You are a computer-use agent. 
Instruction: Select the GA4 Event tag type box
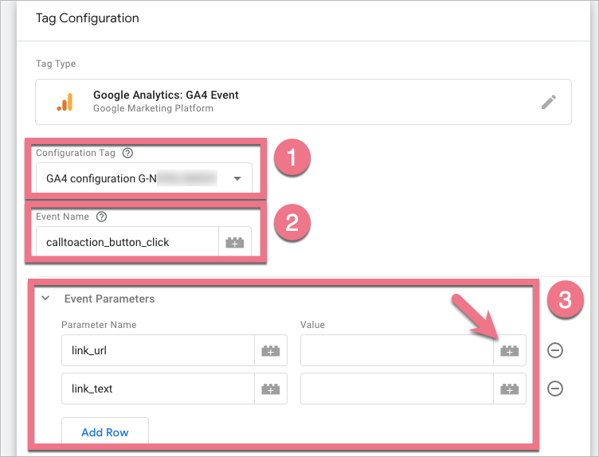click(x=303, y=102)
